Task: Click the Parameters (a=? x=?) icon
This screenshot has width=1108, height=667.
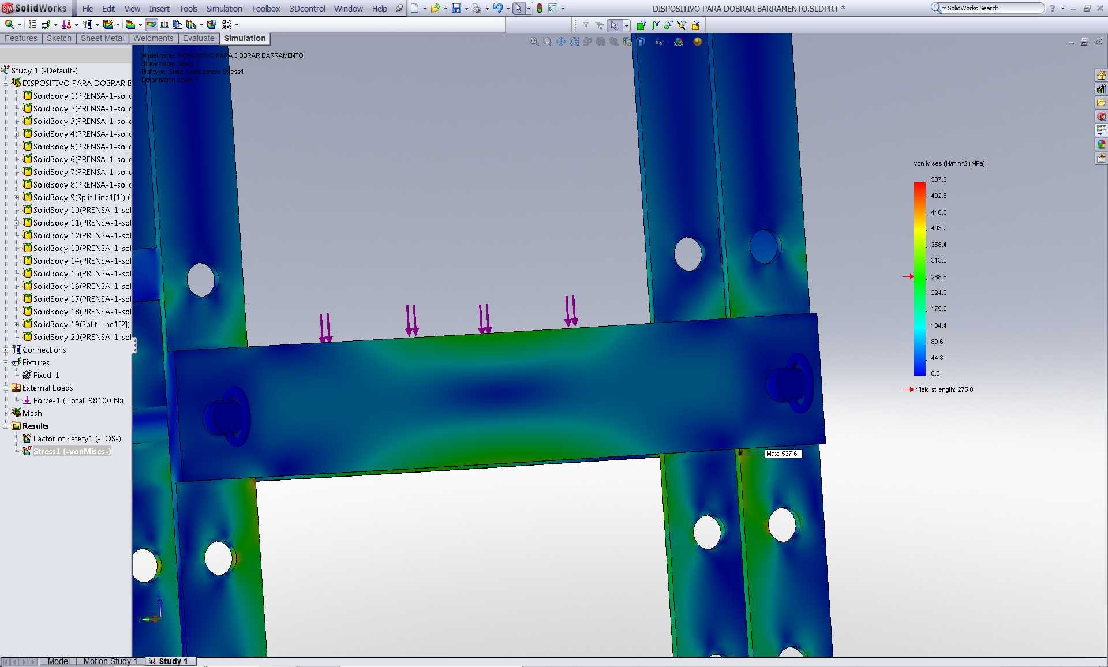Action: tap(227, 24)
